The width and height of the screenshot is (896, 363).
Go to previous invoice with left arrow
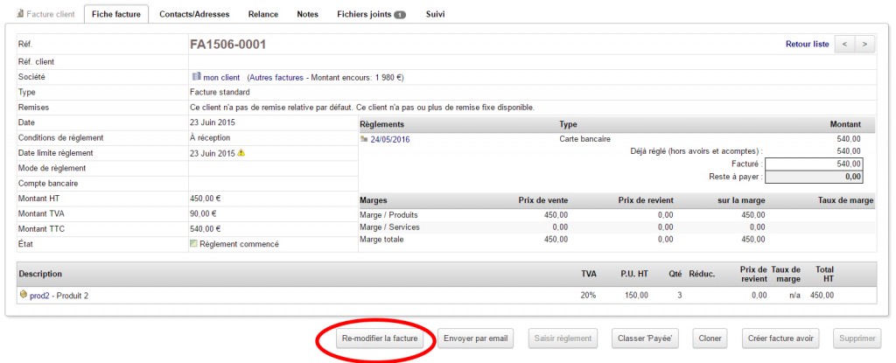pyautogui.click(x=844, y=44)
